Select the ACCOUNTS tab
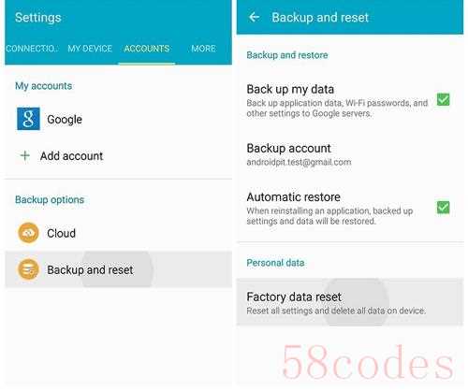The height and width of the screenshot is (391, 468). click(x=147, y=49)
